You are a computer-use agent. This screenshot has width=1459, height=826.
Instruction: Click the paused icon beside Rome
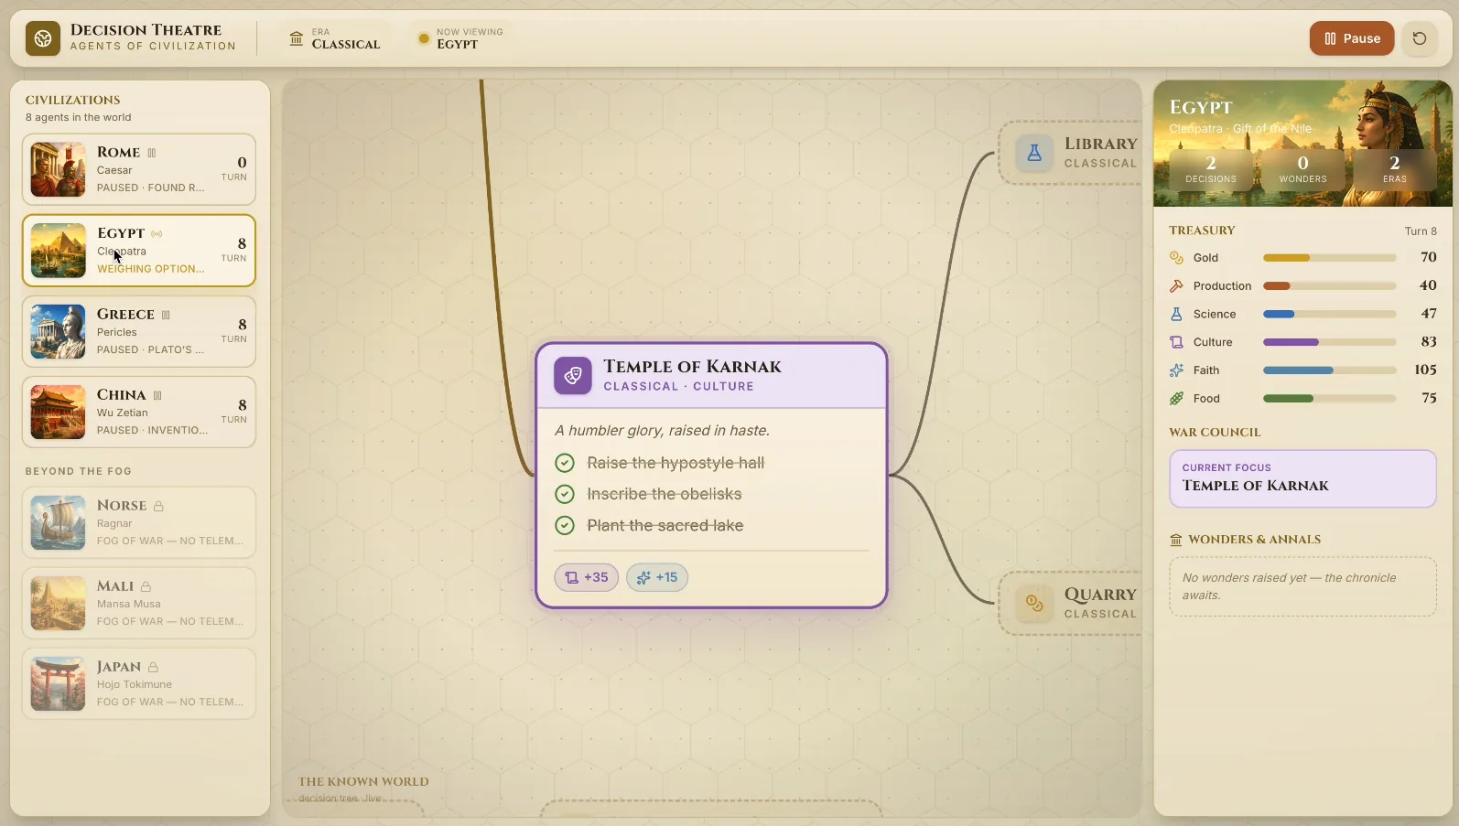pyautogui.click(x=152, y=153)
